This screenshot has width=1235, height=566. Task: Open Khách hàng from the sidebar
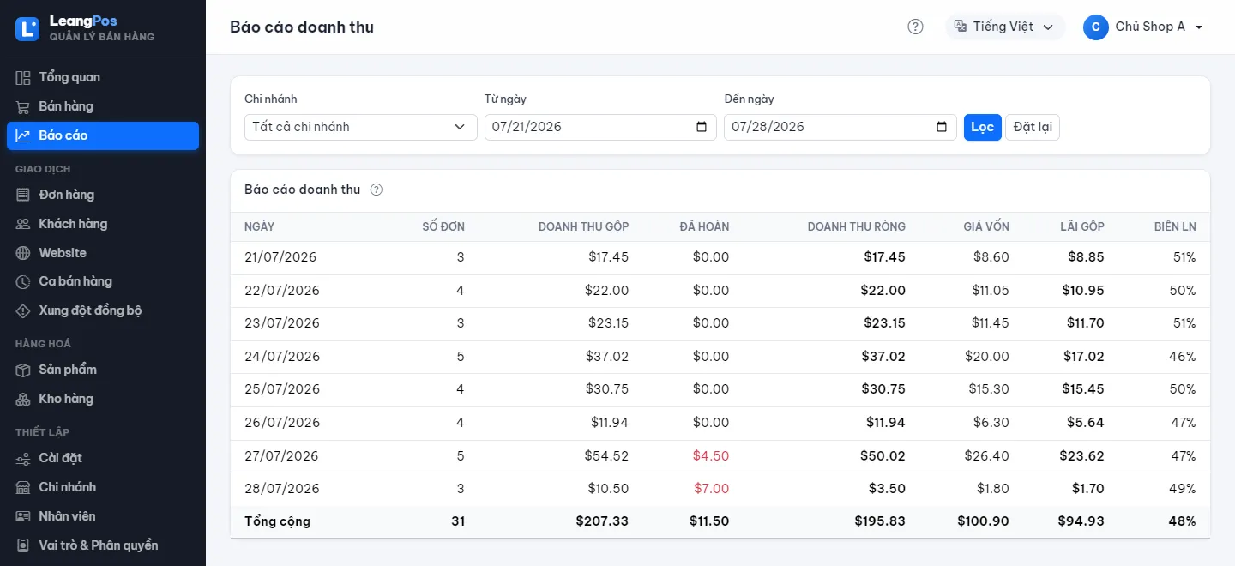(x=103, y=224)
